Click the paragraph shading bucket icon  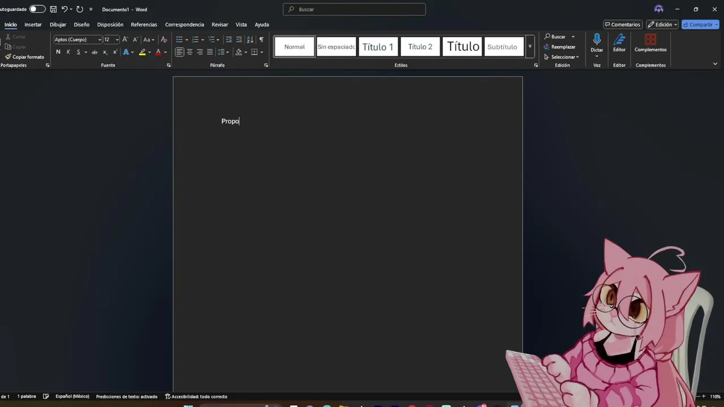[239, 51]
